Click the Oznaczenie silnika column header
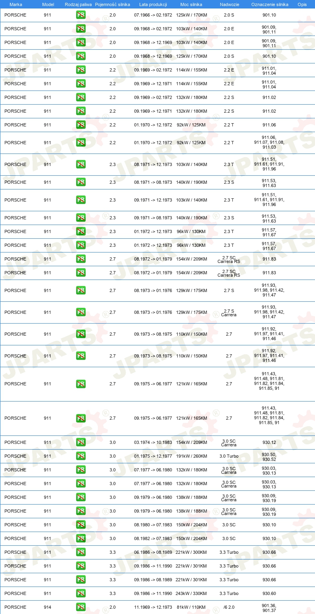This screenshot has width=315, height=614. coord(269,4)
